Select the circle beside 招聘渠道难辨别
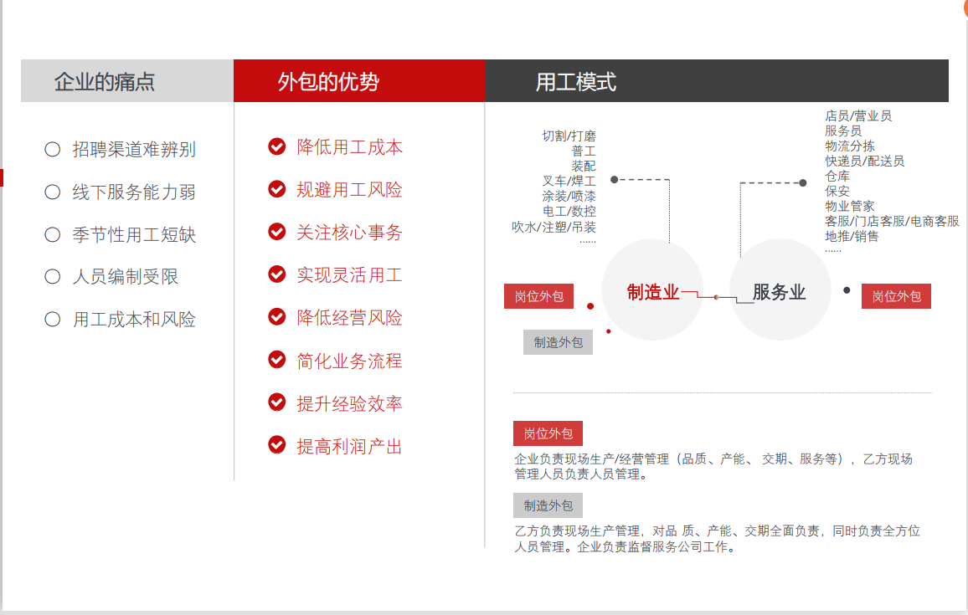The image size is (968, 615). click(53, 150)
